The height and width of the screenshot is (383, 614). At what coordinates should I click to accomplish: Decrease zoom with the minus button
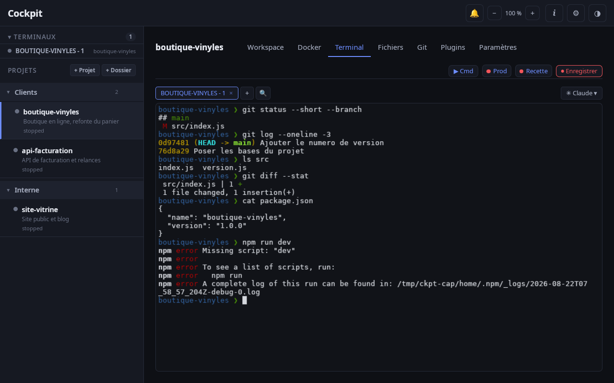[x=494, y=13]
